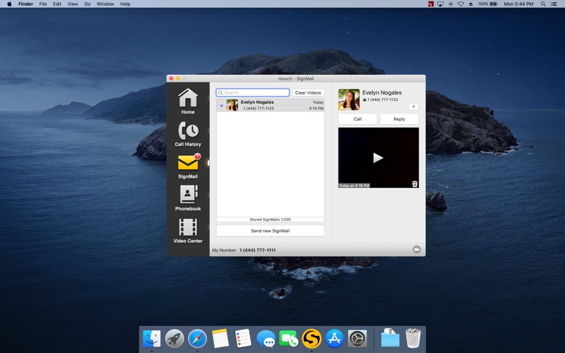Reply to Evelyn Nogales
Viewport: 565px width, 353px height.
click(x=399, y=119)
